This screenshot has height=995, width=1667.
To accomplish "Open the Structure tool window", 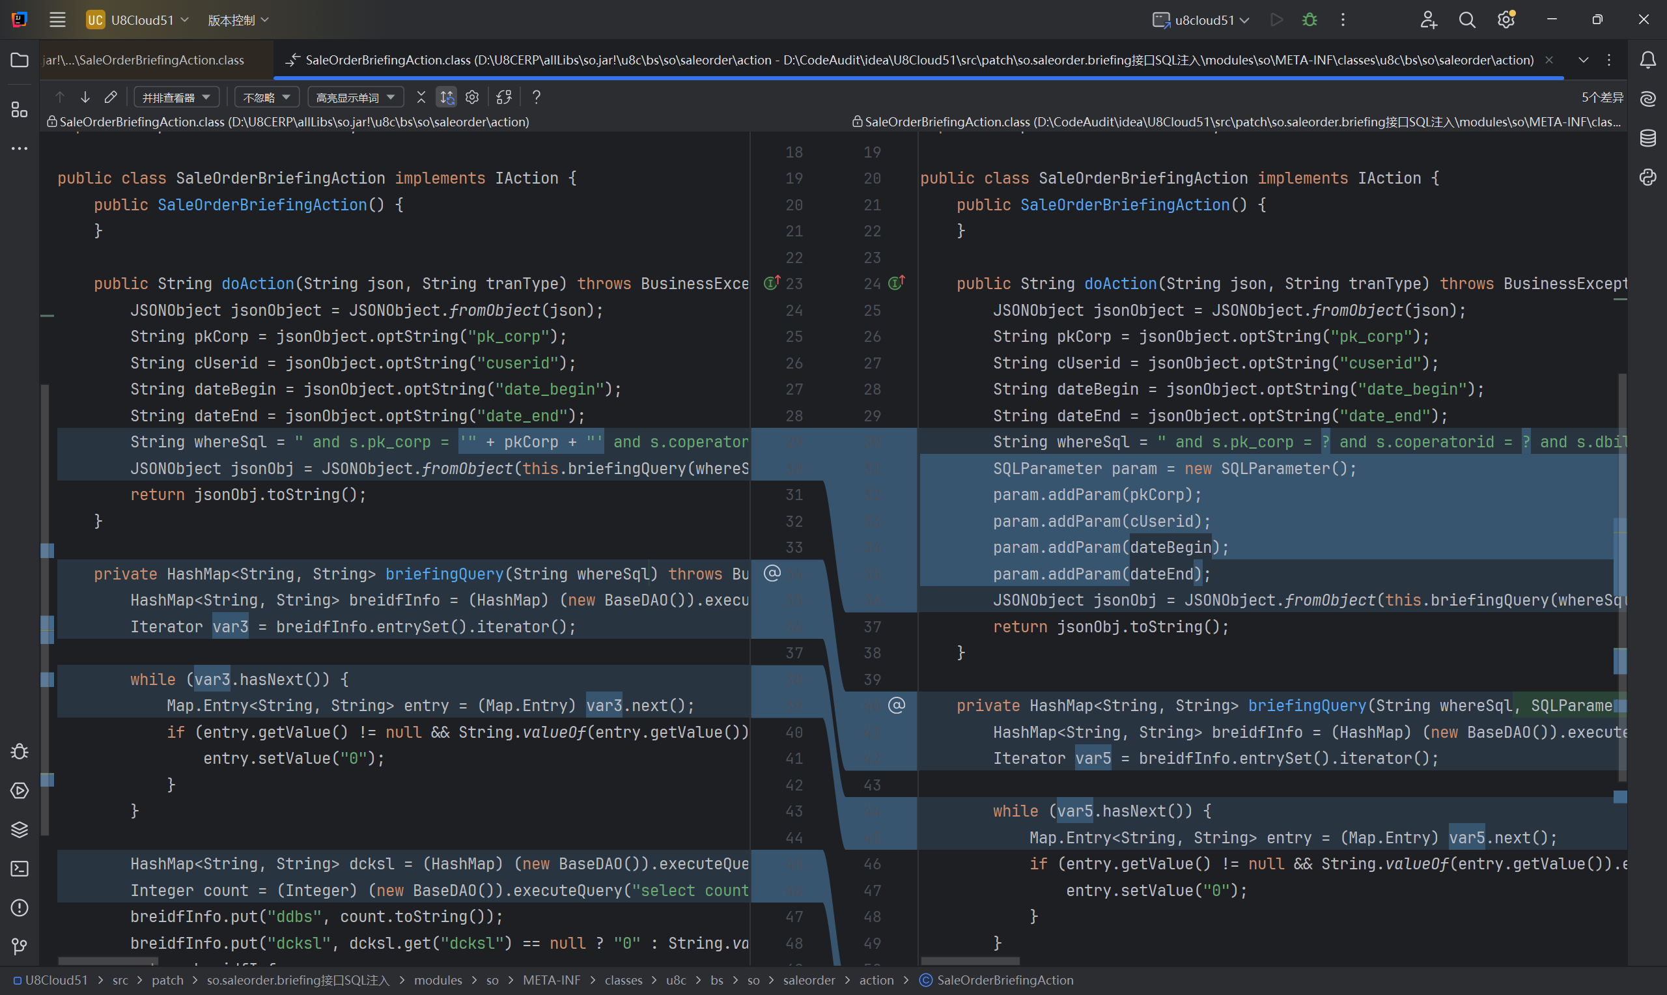I will pos(20,109).
